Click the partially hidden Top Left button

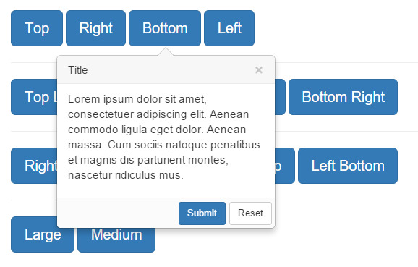[34, 97]
